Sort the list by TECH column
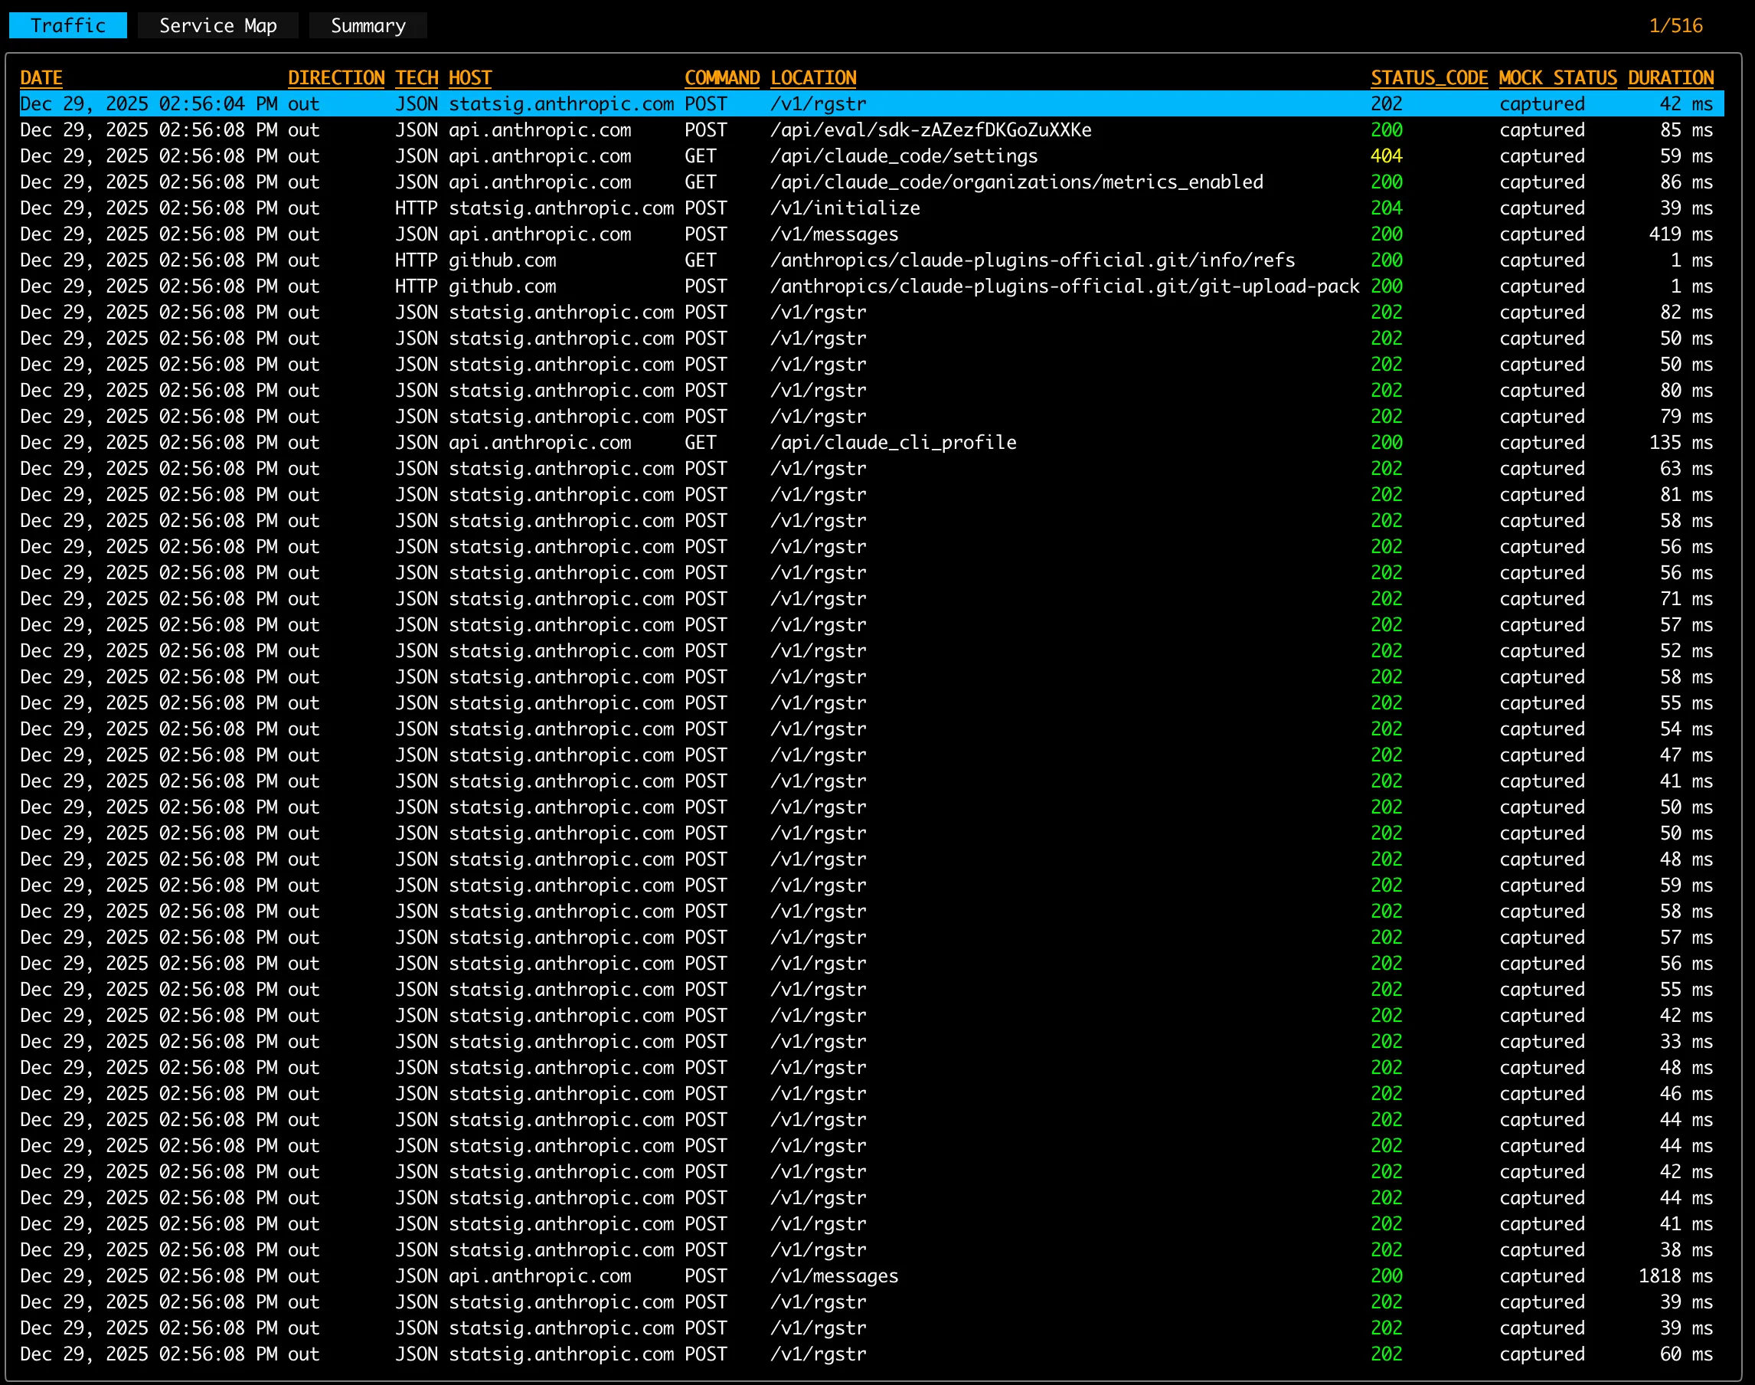The width and height of the screenshot is (1755, 1385). pos(416,77)
